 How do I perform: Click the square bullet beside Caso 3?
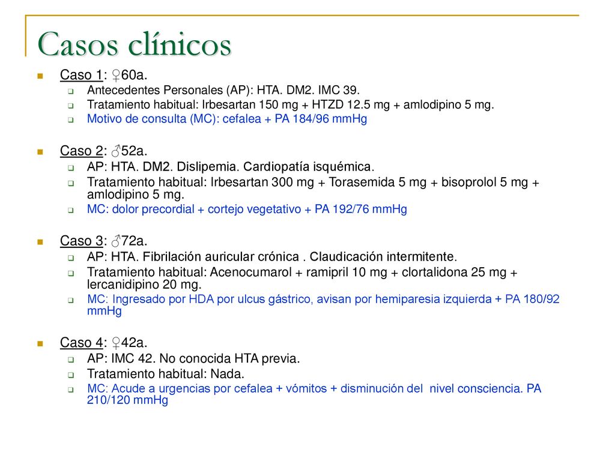pos(40,243)
